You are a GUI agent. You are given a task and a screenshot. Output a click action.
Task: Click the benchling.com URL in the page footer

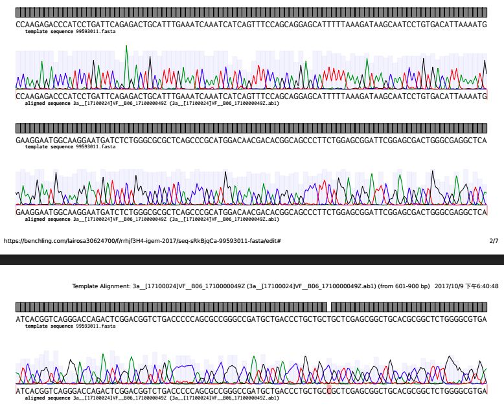[x=142, y=241]
